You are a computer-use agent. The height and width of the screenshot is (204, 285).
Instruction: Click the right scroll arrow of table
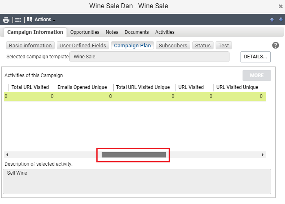263,155
